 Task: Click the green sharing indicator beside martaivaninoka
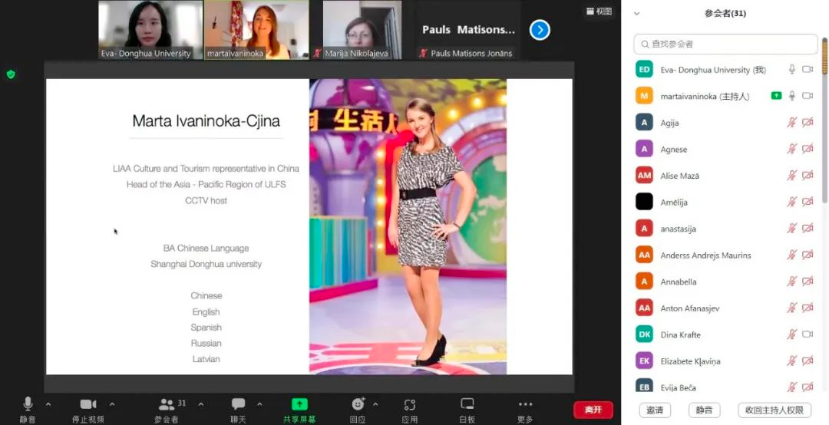coord(776,96)
